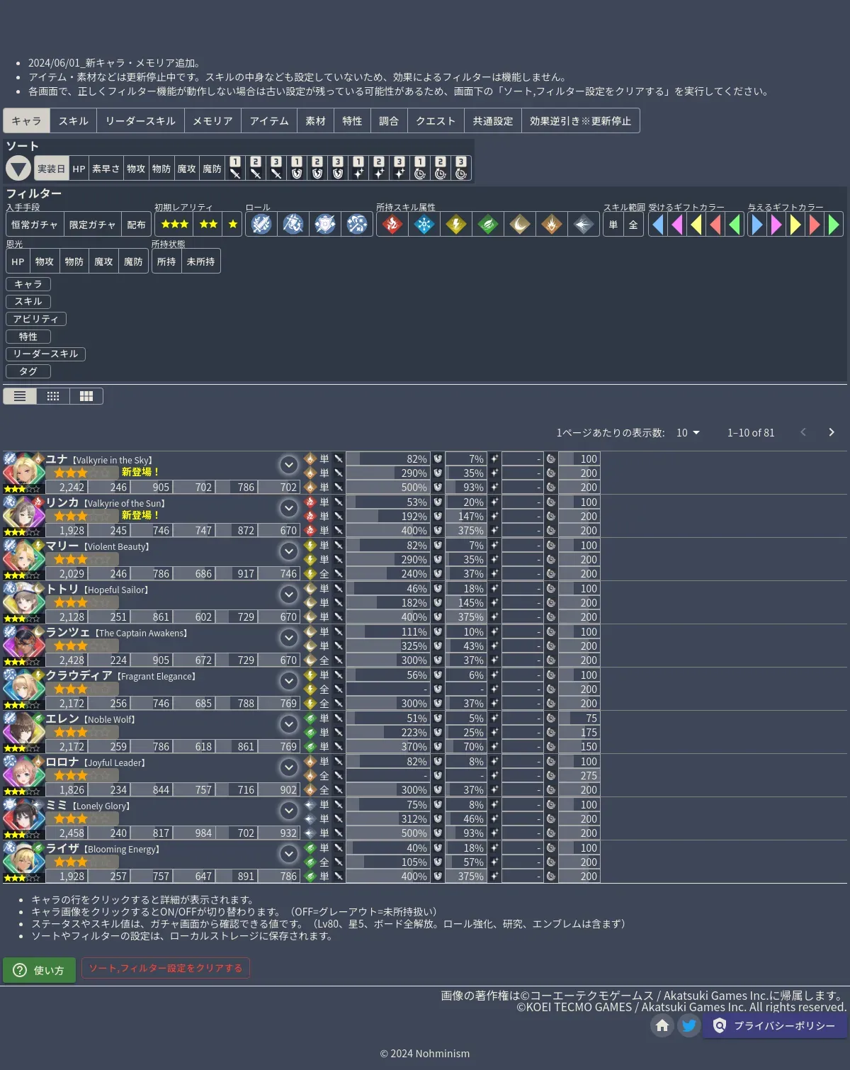
Task: Filter skills by orange flame attribute icon
Action: point(552,225)
